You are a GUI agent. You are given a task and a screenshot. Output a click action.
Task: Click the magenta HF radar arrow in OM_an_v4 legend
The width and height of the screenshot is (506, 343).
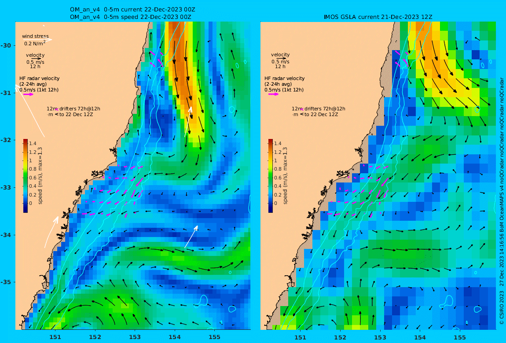pos(29,95)
